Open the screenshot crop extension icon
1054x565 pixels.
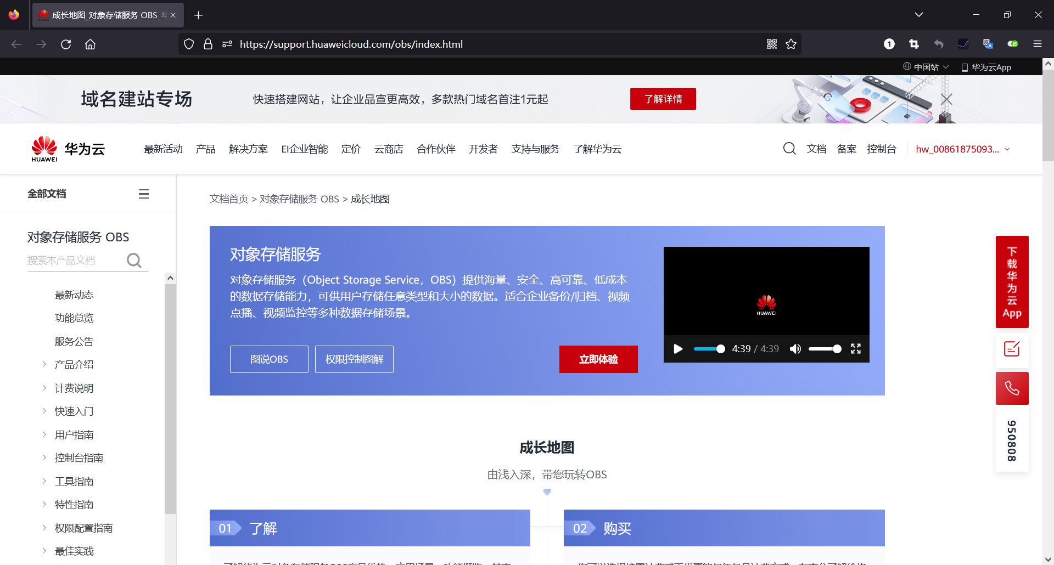click(914, 44)
